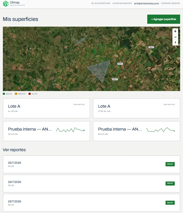This screenshot has height=213, width=183.
Task: Click the first 29/7/2026 report date
Action: 15,163
